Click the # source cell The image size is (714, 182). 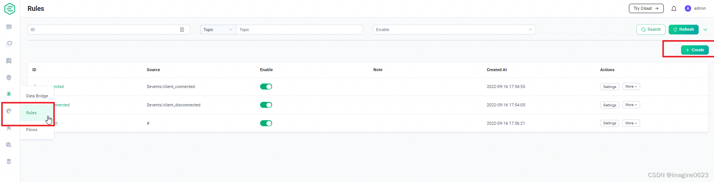pyautogui.click(x=148, y=123)
